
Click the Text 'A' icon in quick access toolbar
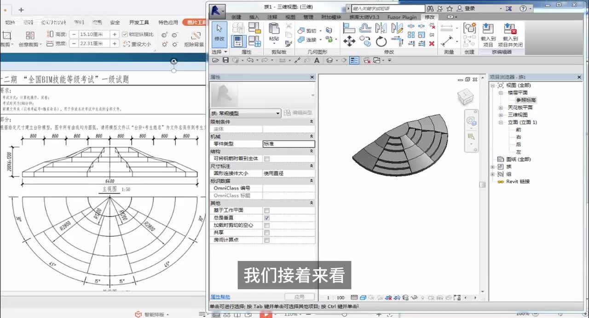[317, 60]
